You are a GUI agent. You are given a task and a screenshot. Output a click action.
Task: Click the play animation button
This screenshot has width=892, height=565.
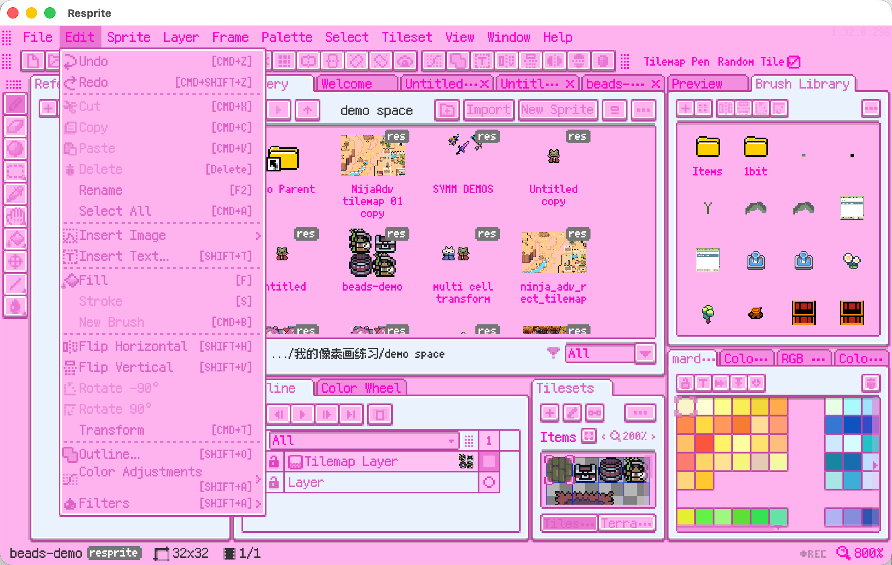(x=303, y=414)
